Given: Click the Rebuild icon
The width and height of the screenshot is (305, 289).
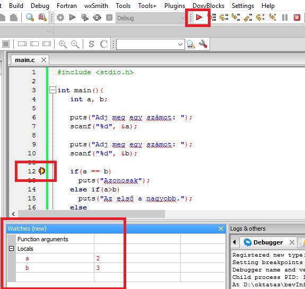Looking at the screenshot, I should coord(97,17).
